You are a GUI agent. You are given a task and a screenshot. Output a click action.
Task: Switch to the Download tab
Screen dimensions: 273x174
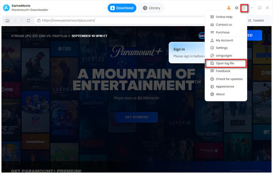coord(122,8)
